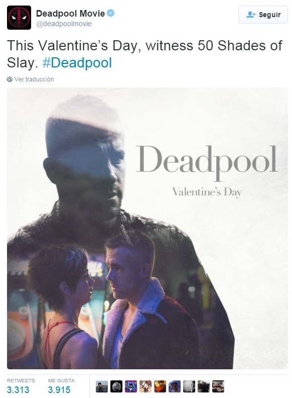Open the first liker avatar in the row
Viewport: 292px width, 398px height.
coord(102,386)
